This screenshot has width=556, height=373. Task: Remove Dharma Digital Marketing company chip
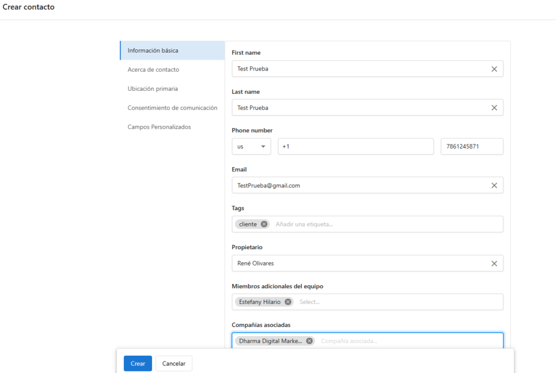(x=309, y=341)
